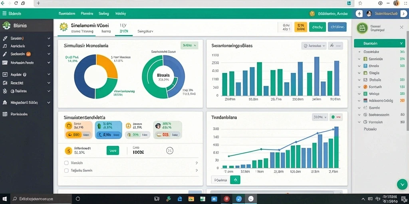Open the Edge browser from the taskbar
This screenshot has height=204, width=409.
pyautogui.click(x=180, y=199)
